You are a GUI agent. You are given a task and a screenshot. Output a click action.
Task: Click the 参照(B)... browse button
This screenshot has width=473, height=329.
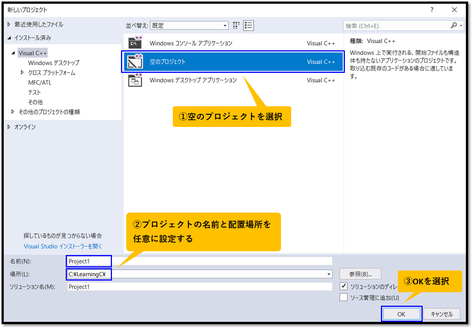pos(360,274)
